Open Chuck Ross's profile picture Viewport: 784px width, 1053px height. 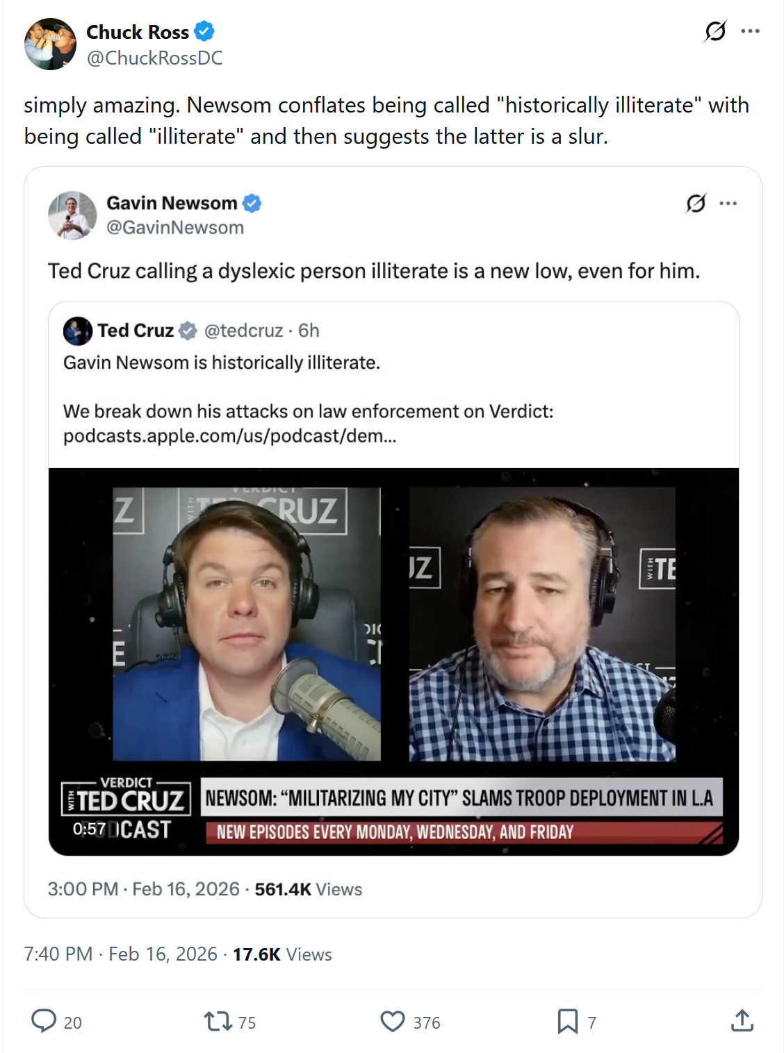coord(50,44)
